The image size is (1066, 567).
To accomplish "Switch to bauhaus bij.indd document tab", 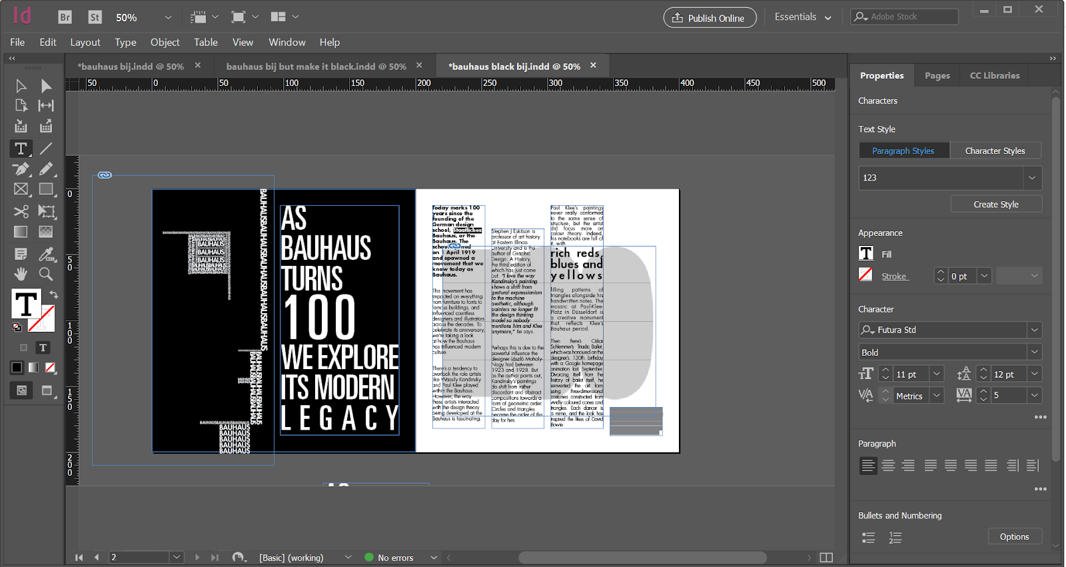I will (x=131, y=66).
